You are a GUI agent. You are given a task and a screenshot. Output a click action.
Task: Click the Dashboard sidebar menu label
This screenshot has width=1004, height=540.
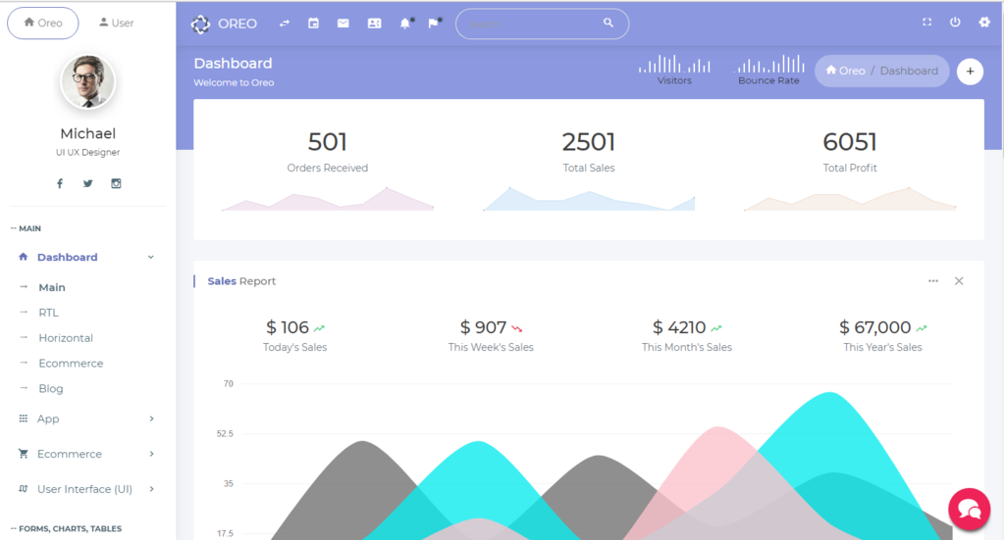(x=68, y=257)
